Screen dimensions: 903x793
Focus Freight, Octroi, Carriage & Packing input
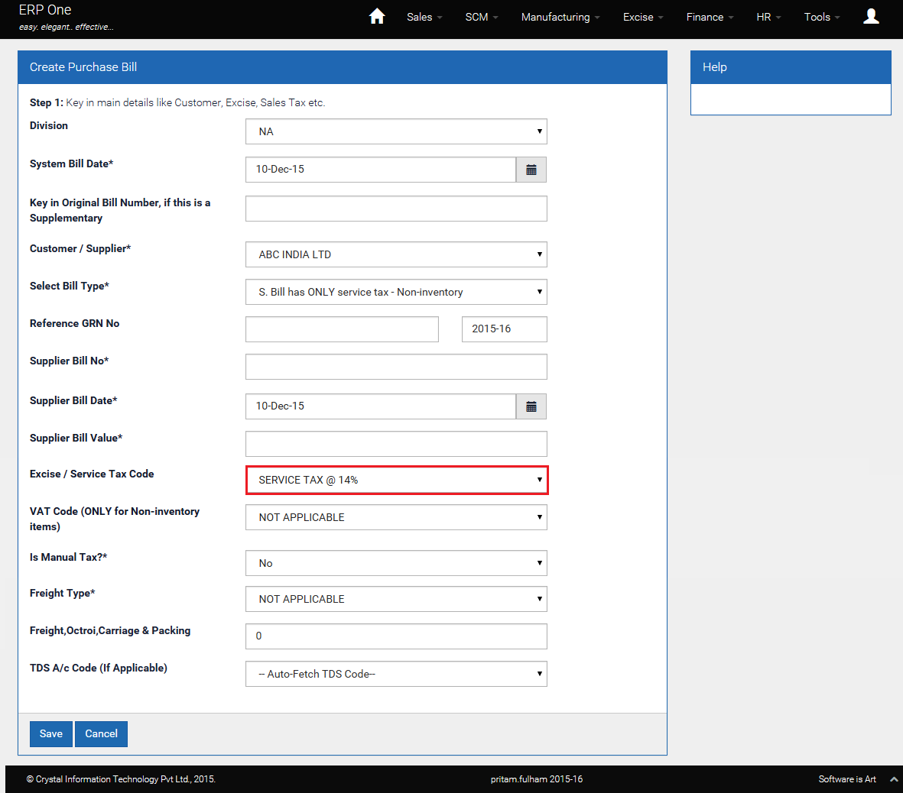396,636
